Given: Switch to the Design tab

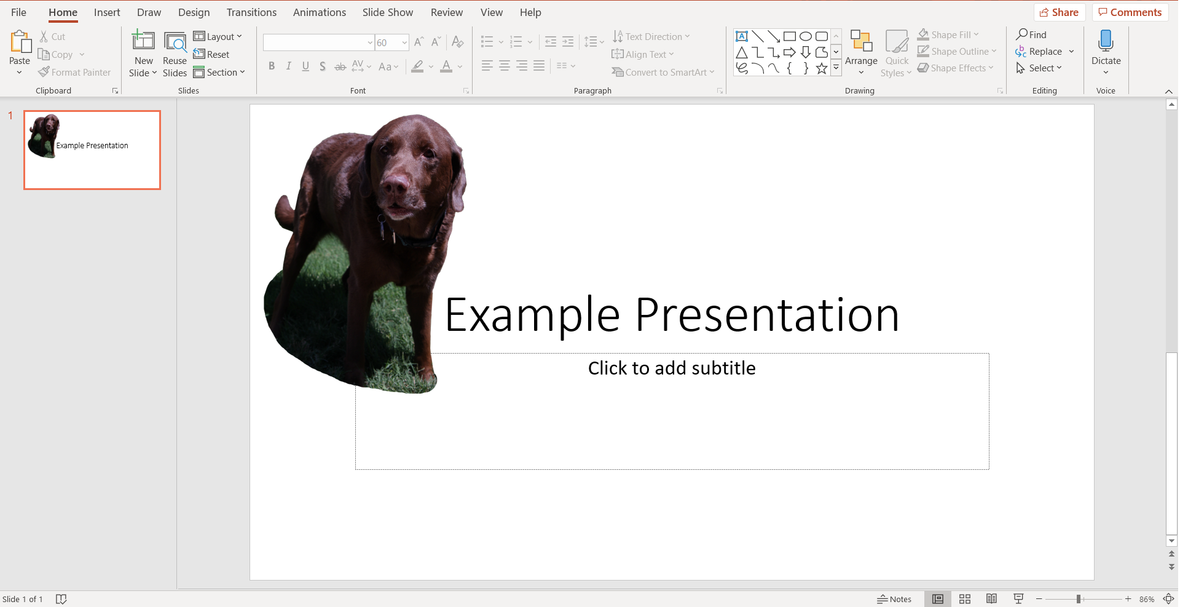Looking at the screenshot, I should (x=194, y=12).
